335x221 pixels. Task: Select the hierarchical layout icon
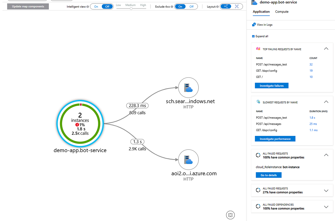click(x=226, y=6)
